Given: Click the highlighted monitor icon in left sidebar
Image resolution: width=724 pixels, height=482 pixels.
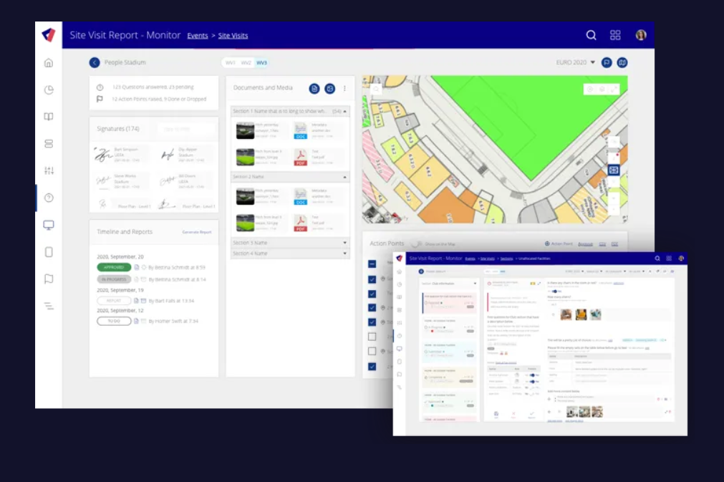Looking at the screenshot, I should (x=47, y=225).
